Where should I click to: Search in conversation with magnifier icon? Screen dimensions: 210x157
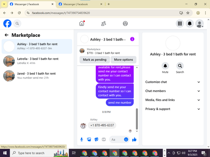coord(180,66)
